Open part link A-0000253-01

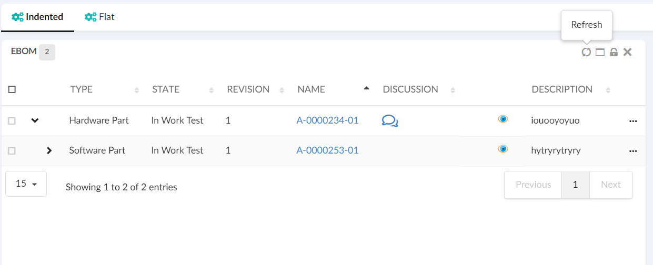point(327,150)
